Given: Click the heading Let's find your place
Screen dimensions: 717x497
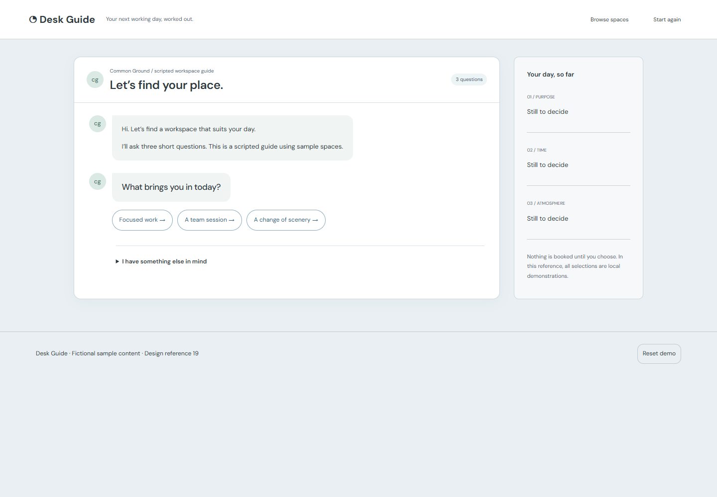Looking at the screenshot, I should tap(166, 85).
